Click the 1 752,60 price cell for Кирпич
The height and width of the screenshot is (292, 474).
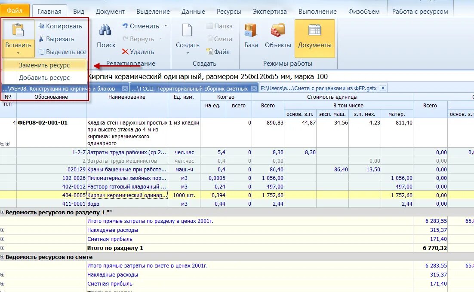click(x=268, y=195)
